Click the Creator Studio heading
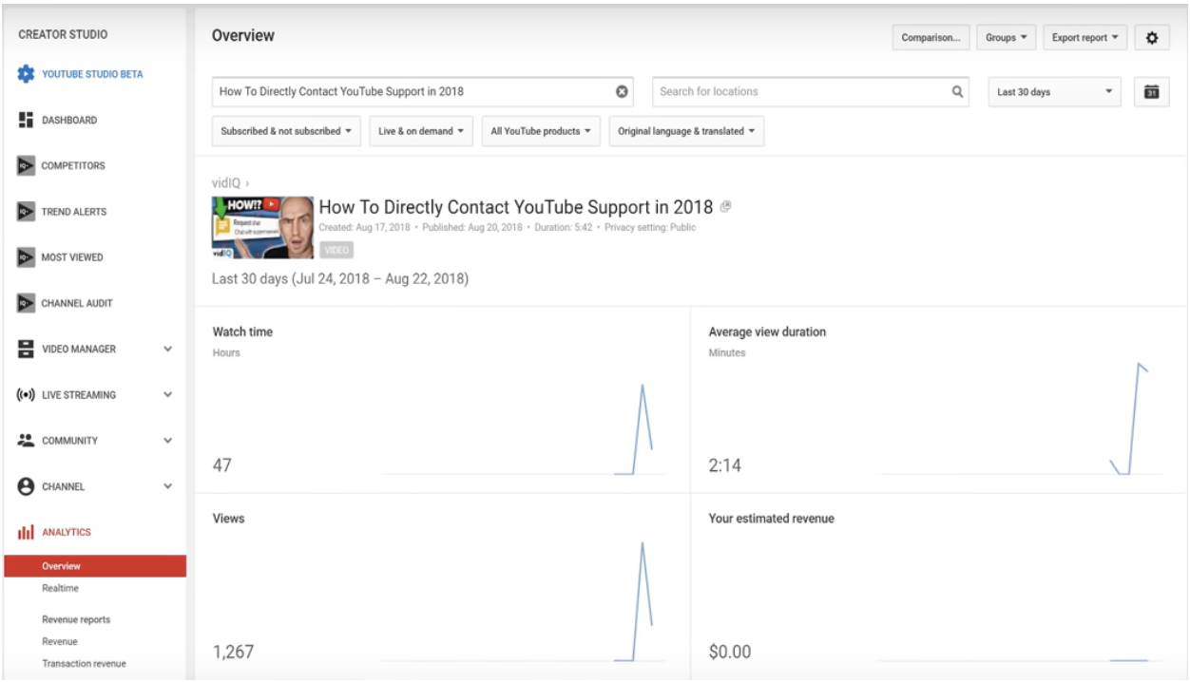 tap(63, 35)
